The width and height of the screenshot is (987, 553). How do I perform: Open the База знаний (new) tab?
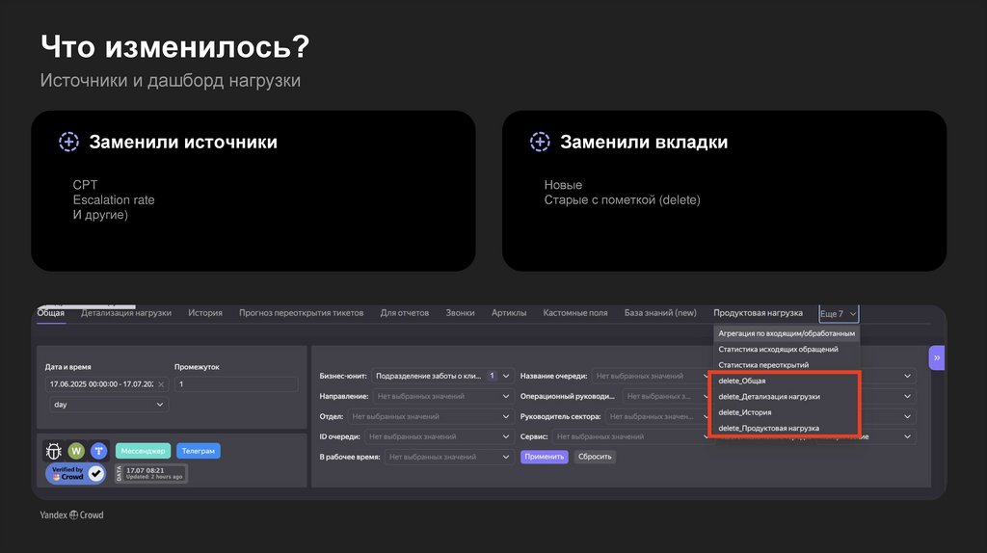coord(660,313)
